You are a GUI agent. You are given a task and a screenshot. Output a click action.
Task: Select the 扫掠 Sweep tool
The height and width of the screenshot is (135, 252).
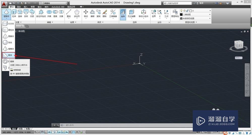(32, 14)
